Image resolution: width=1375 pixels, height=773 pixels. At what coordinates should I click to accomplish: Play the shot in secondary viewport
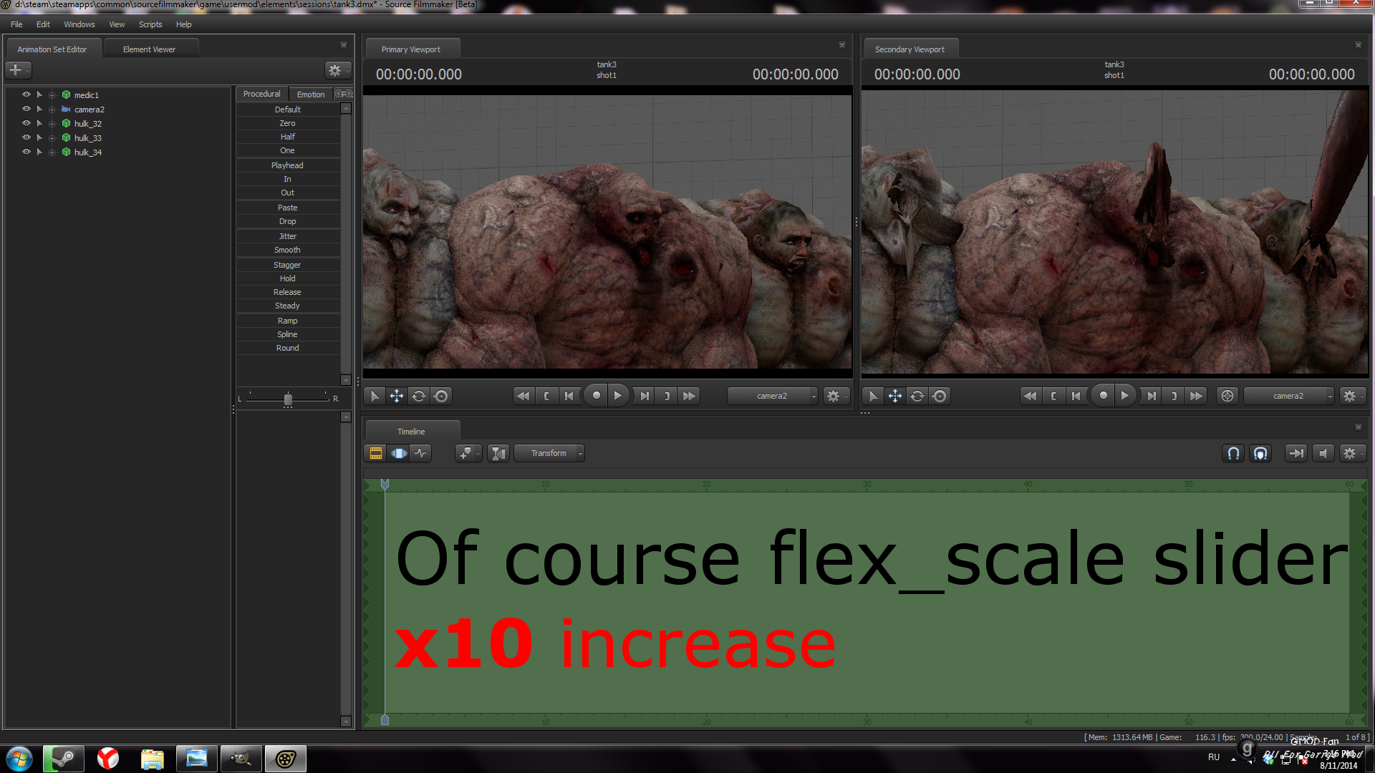coord(1125,395)
